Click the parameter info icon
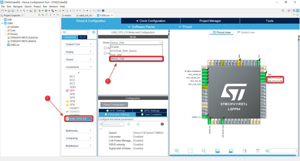The image size is (300, 161). pyautogui.click(x=162, y=124)
